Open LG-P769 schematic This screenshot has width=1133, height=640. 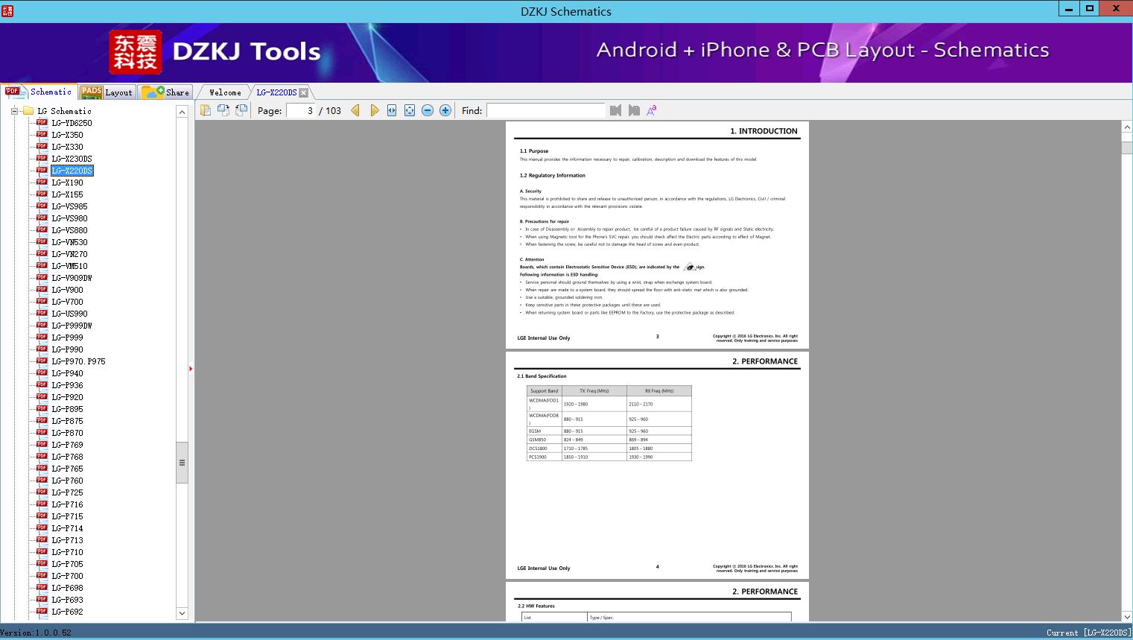tap(67, 445)
